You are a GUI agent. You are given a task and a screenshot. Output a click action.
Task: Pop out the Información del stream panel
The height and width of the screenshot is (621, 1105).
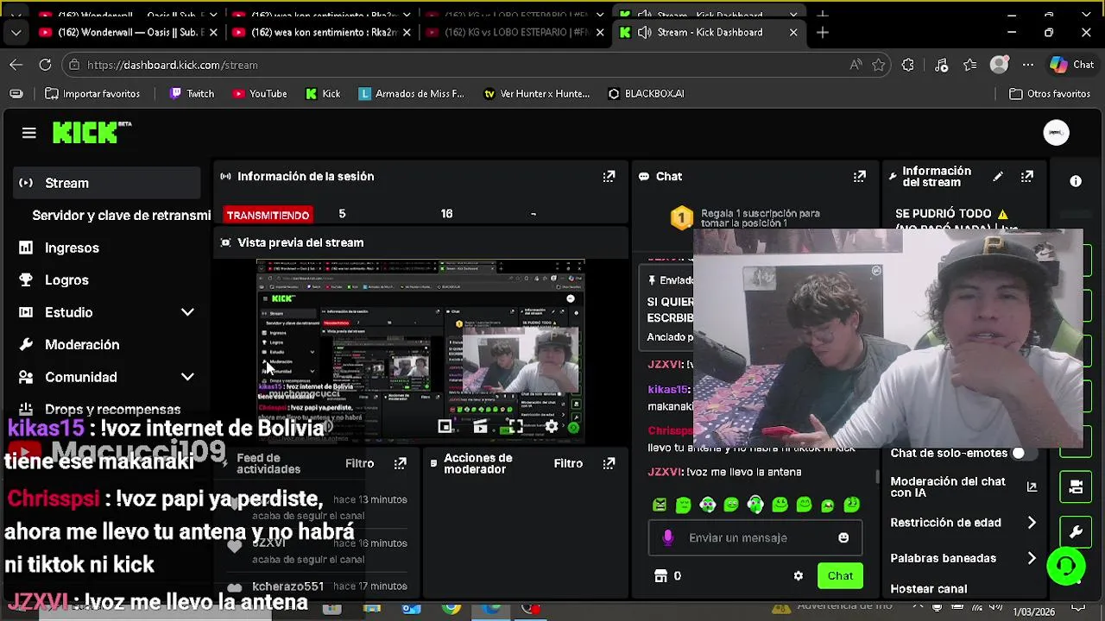click(1027, 176)
